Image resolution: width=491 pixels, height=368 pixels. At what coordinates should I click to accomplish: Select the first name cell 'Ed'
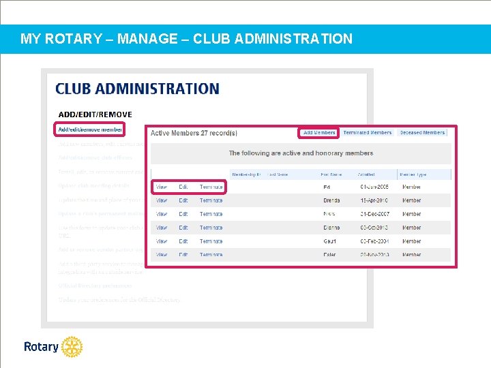point(327,187)
